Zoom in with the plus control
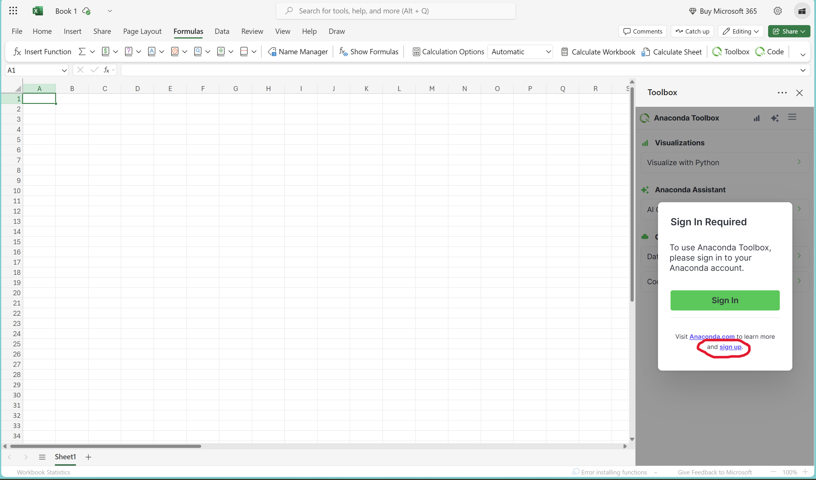 coord(805,472)
